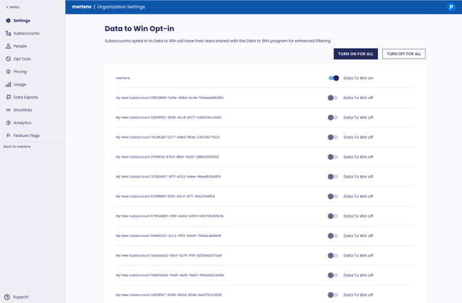This screenshot has width=462, height=303.
Task: Select subaccount name ending a3b624cc6415
Action: pyautogui.click(x=168, y=117)
